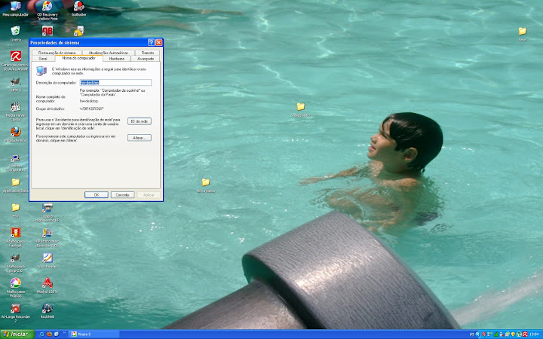Open the Atalho para Flashget icon
This screenshot has height=339, width=543.
coord(15,237)
